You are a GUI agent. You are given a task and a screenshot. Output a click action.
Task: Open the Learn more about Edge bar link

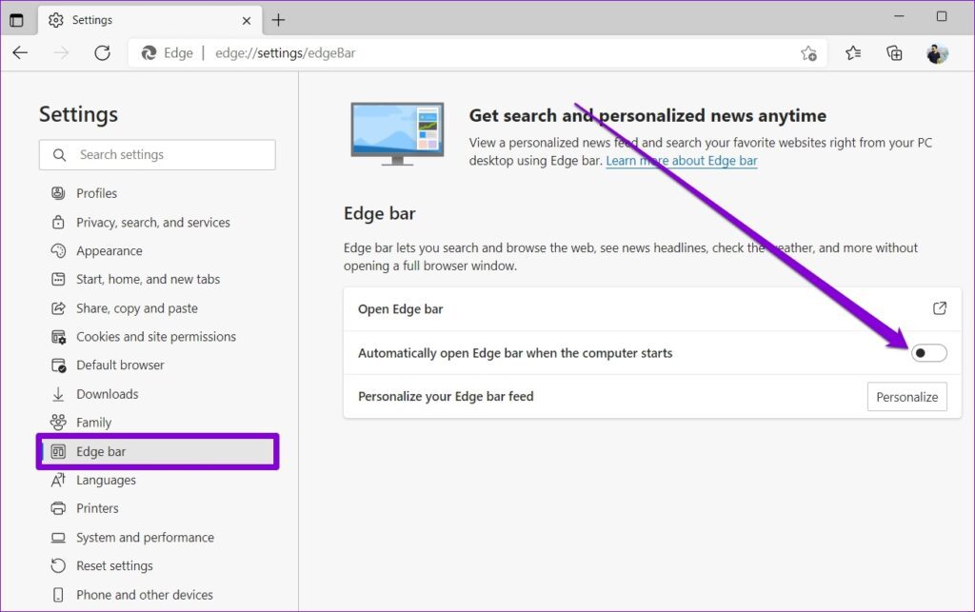681,161
